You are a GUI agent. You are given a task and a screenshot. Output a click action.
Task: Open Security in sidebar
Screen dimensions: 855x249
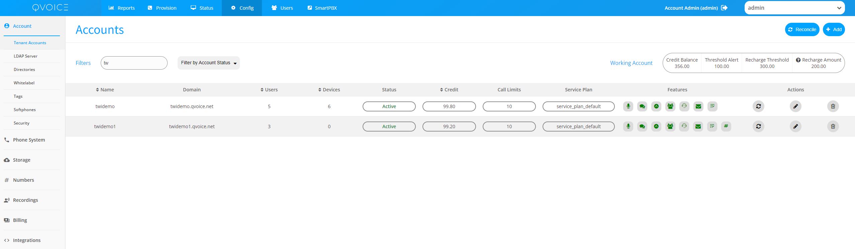pos(21,123)
